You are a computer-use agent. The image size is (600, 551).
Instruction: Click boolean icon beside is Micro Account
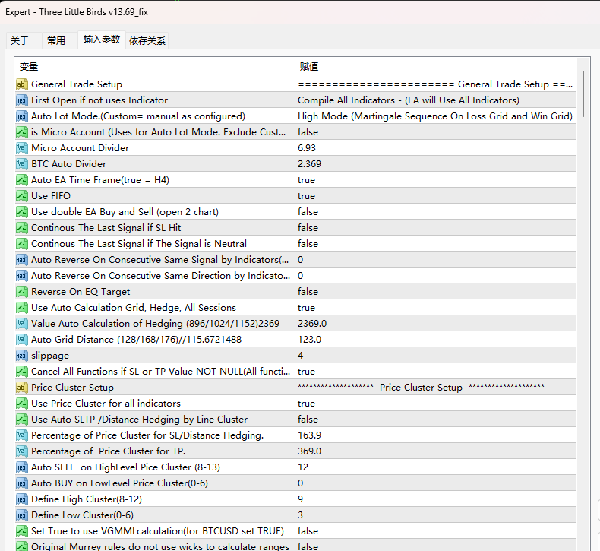pyautogui.click(x=22, y=132)
